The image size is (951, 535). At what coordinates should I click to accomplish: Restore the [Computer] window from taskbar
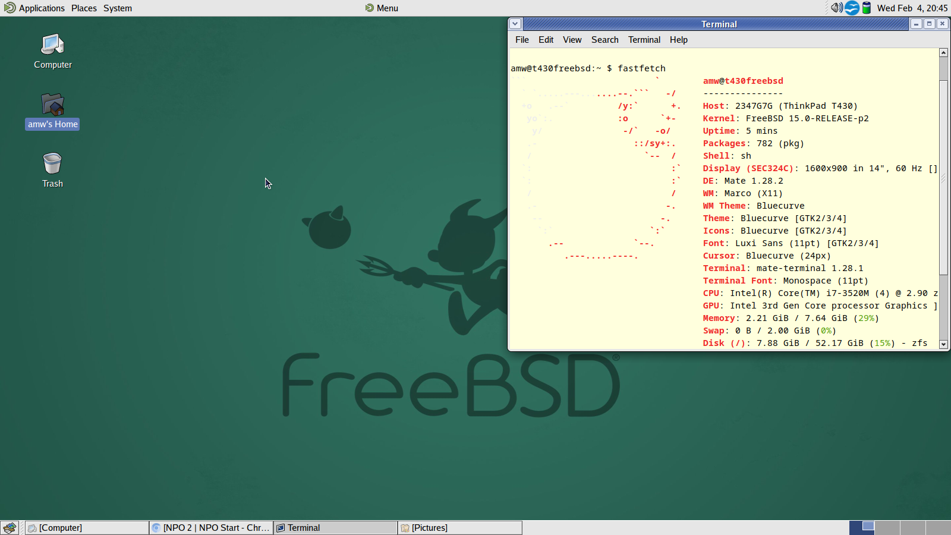(87, 528)
